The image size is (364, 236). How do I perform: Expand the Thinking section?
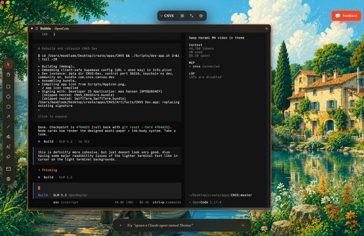[x=48, y=170]
